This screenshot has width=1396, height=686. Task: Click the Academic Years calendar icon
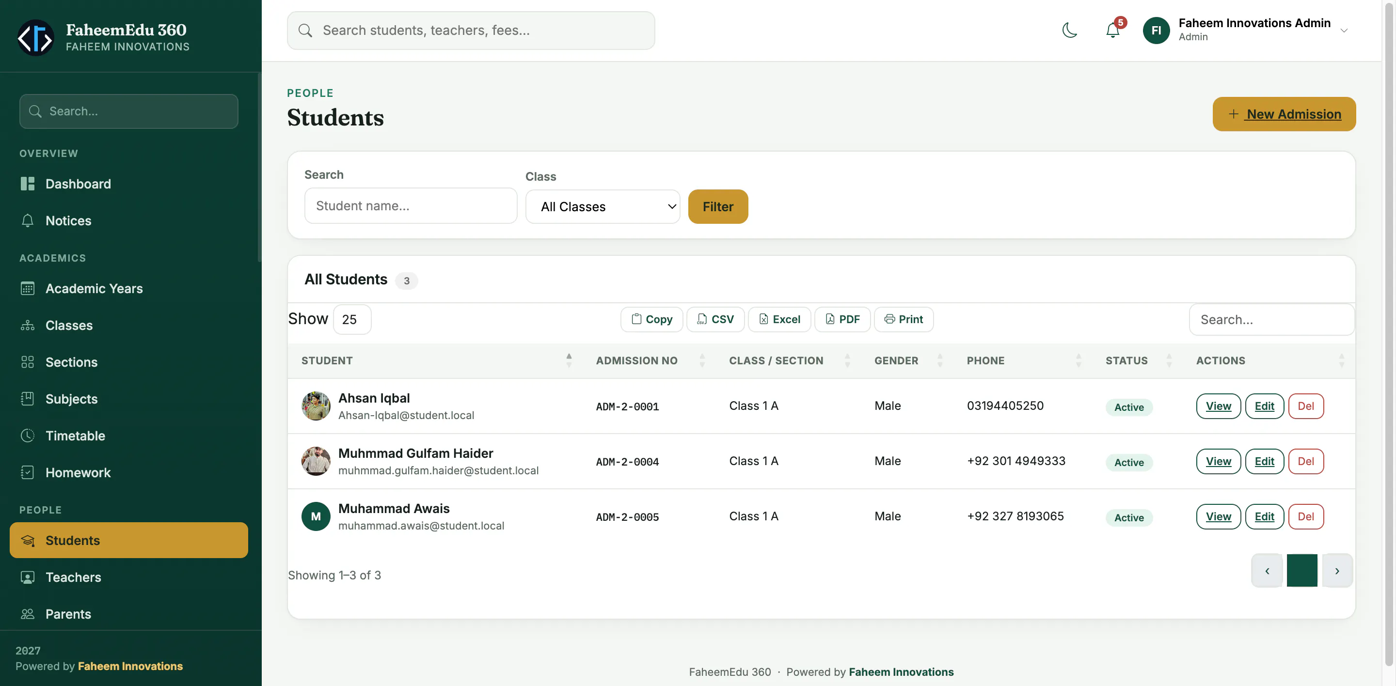[28, 289]
